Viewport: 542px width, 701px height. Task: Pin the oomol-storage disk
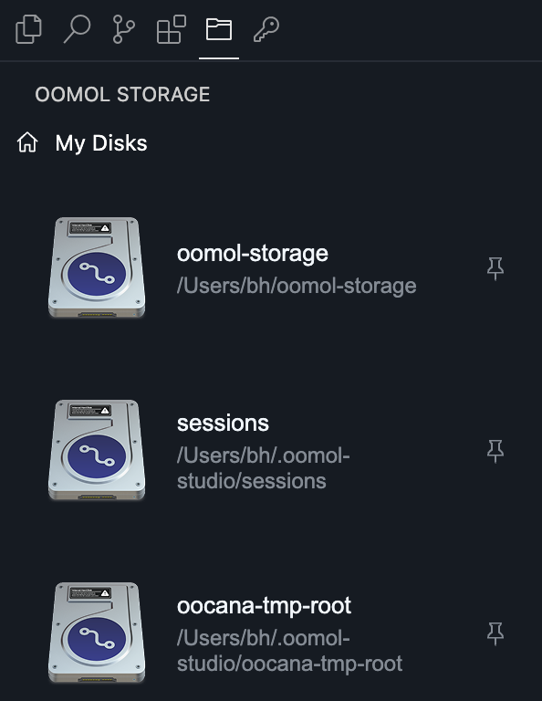coord(495,268)
